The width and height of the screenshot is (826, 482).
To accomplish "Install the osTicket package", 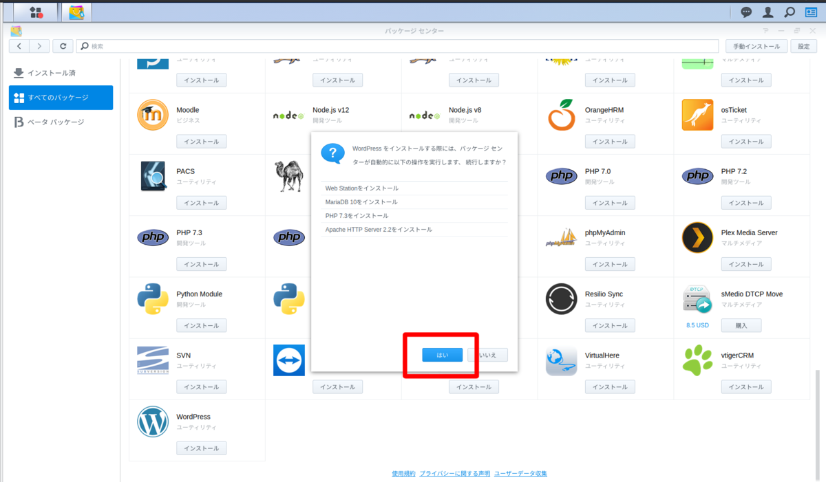I will tap(746, 142).
